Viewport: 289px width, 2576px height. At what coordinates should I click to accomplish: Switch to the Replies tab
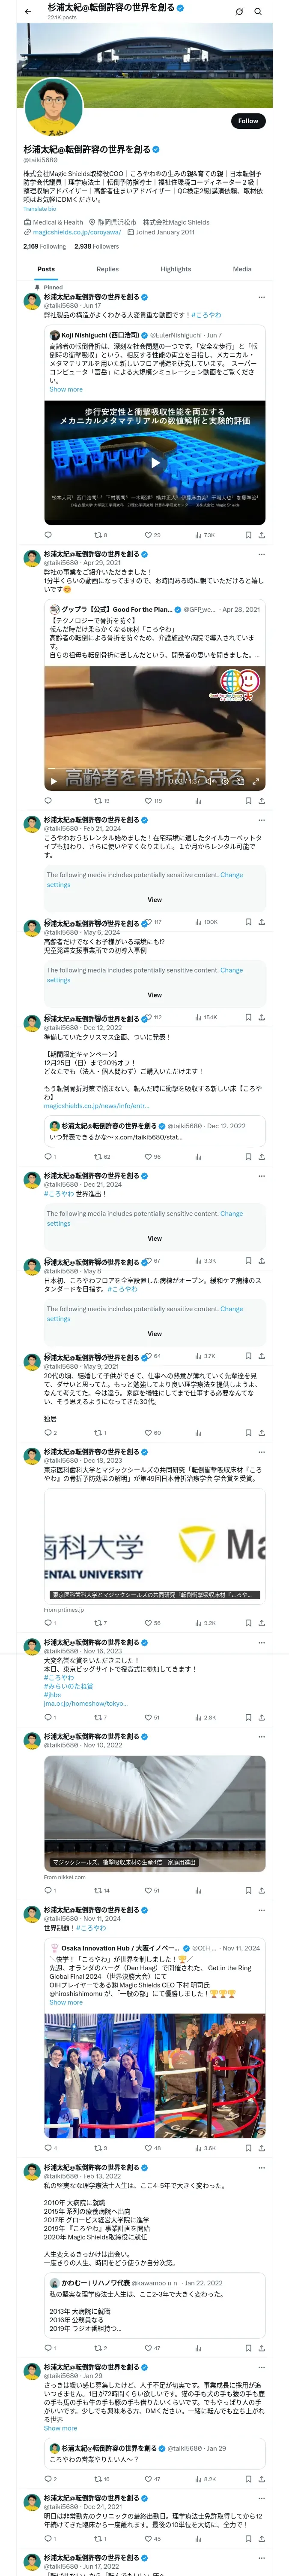pos(107,269)
